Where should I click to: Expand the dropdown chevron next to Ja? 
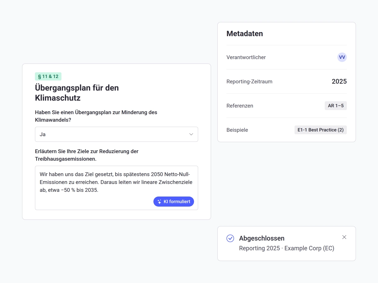tap(191, 134)
